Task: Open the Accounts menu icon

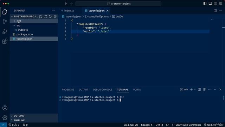Action: tap(5, 108)
